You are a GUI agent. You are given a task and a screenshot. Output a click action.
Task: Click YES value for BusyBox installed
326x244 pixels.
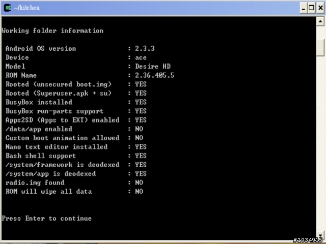pos(141,102)
